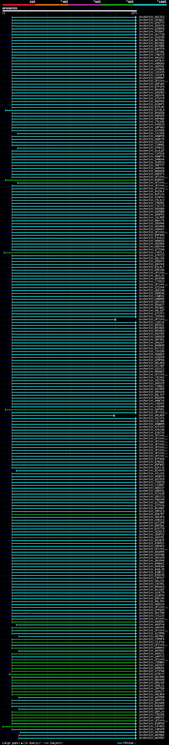Screen dimensions: 169x745
Task: Select hit UniRef100_C5WTC9
Action: click(152, 55)
